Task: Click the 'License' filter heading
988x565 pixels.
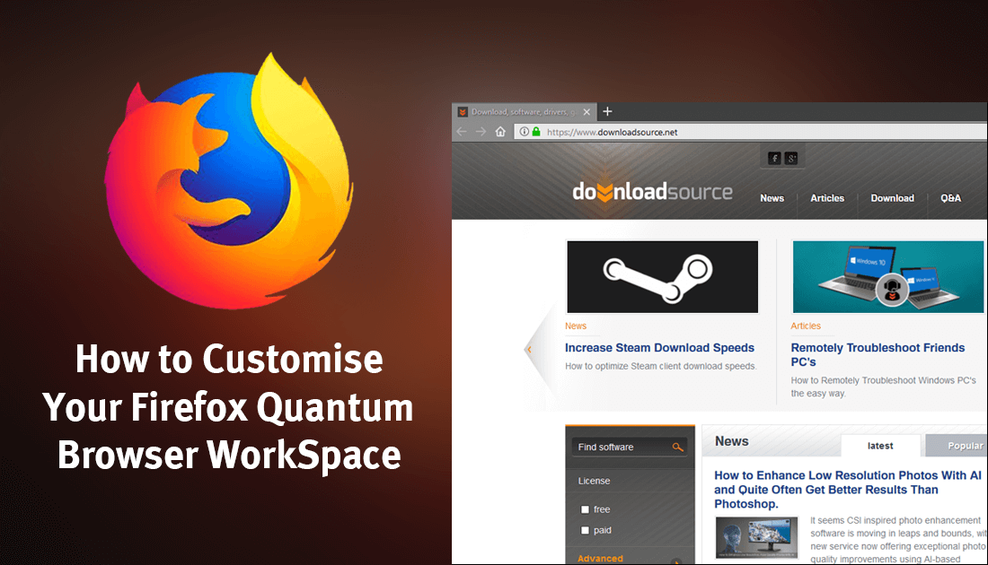Action: (x=595, y=481)
